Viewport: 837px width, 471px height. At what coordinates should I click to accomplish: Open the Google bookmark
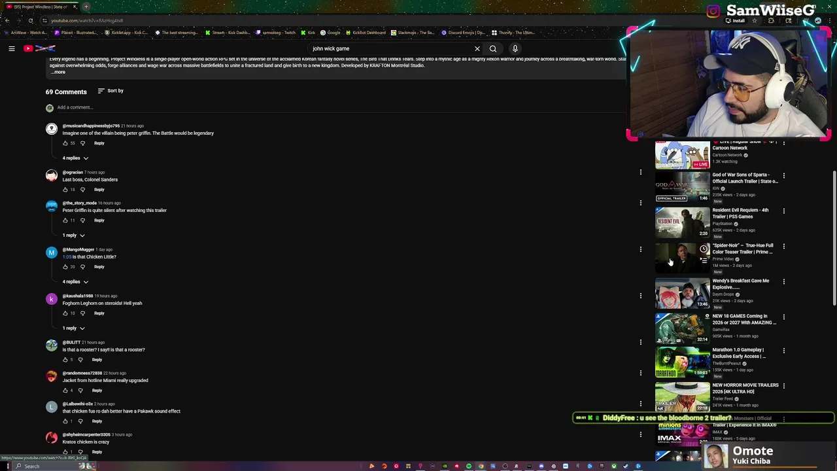[330, 33]
